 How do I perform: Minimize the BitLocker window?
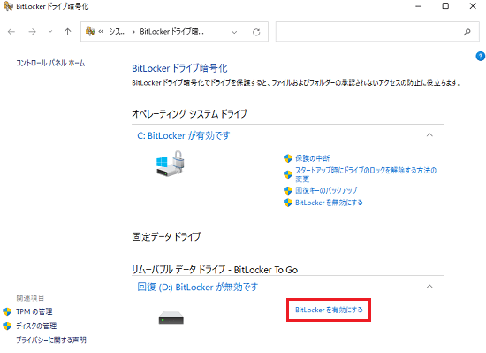419,6
